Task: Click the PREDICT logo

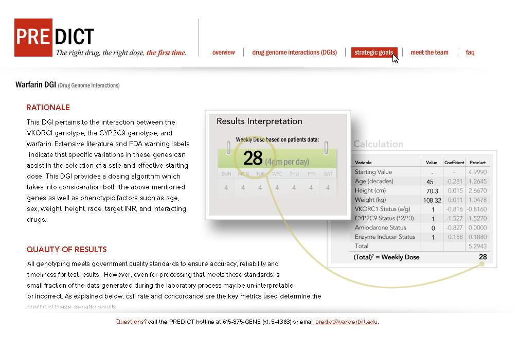Action: click(x=54, y=37)
